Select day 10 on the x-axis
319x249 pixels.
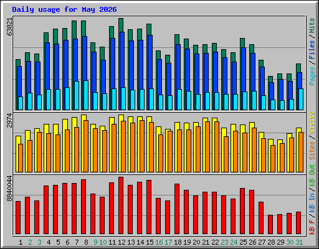(x=103, y=242)
